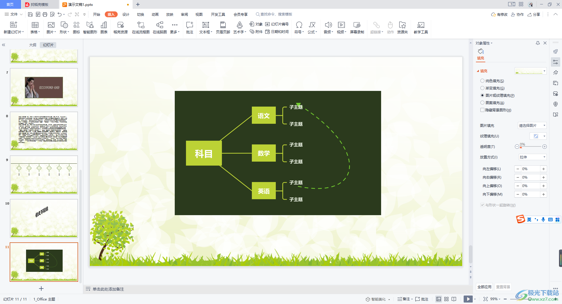Open Teaching Tools (教学工具)
Viewport: 562px width, 304px height.
click(421, 28)
